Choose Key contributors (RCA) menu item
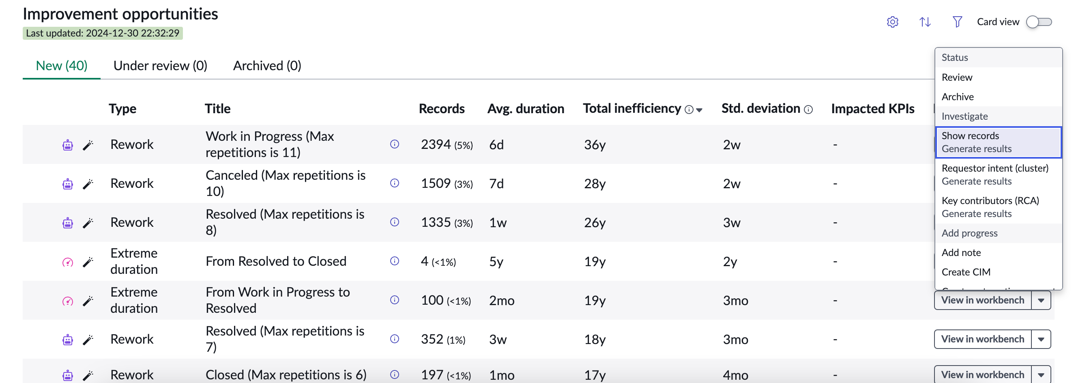 (998, 207)
